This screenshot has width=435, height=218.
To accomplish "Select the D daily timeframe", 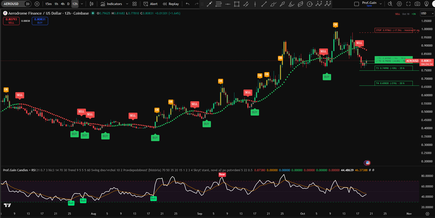I will pos(68,4).
